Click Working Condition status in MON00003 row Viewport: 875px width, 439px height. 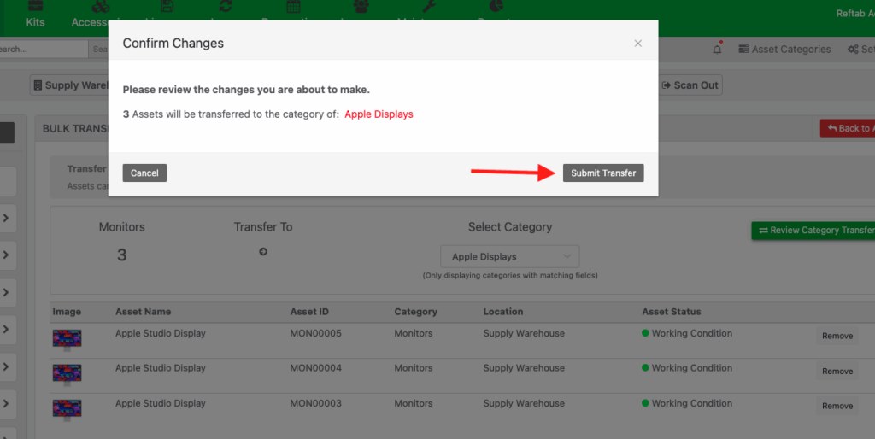coord(687,403)
